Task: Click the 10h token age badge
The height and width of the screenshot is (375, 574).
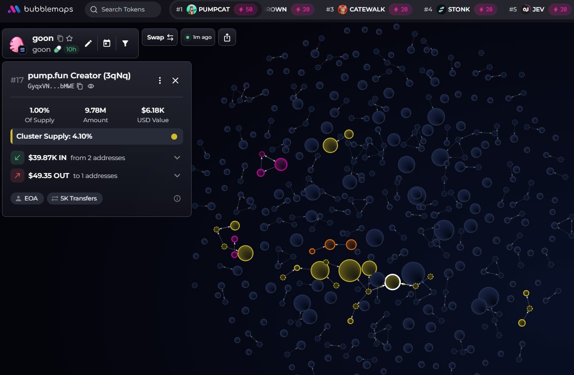Action: point(71,49)
